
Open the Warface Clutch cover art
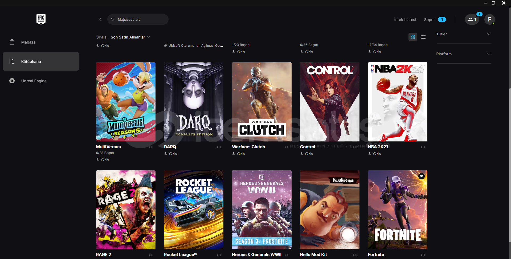coord(262,102)
